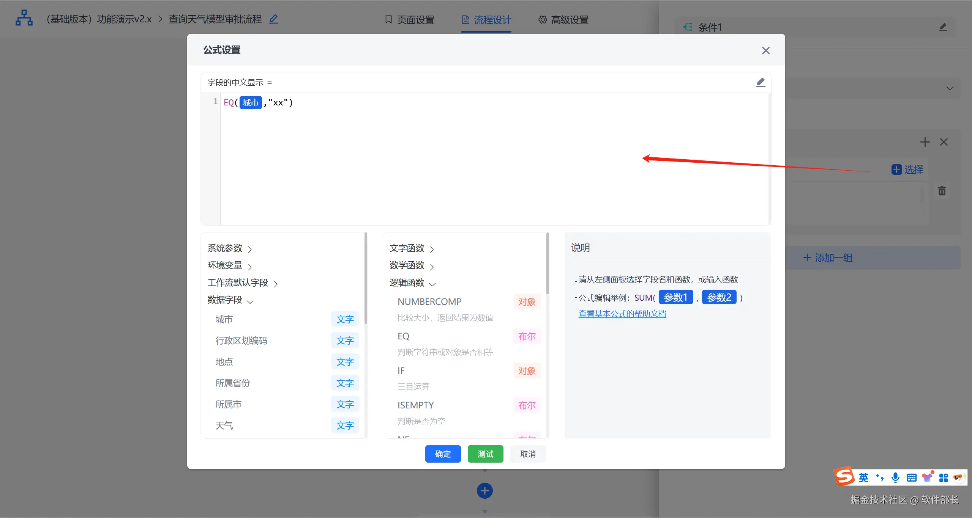Click the Sogou microphone voice input
The width and height of the screenshot is (972, 518).
tap(895, 477)
